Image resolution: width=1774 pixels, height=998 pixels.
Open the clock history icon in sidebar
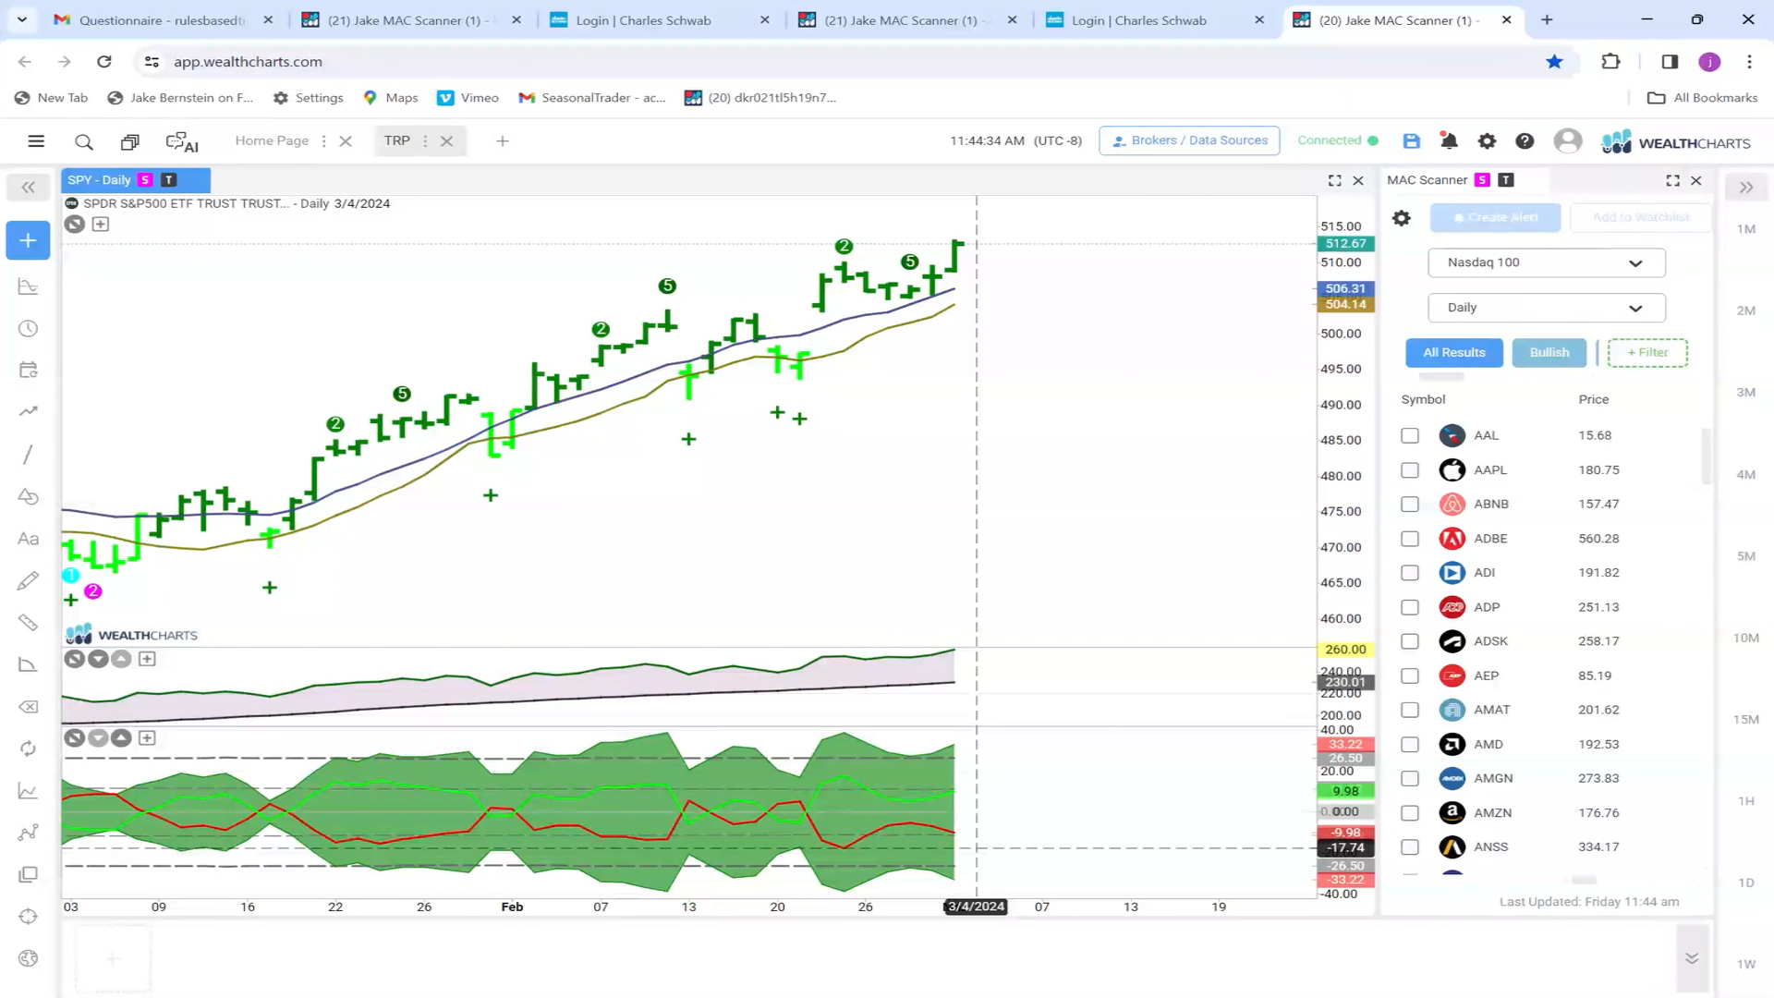pos(28,329)
